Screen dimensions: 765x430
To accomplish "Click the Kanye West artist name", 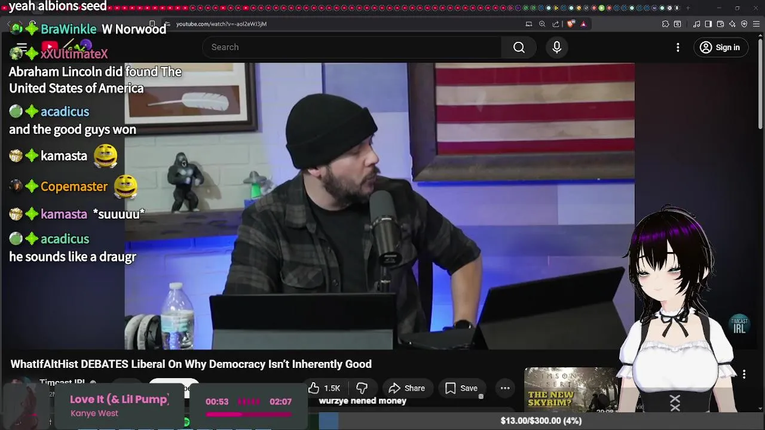I will tap(94, 413).
